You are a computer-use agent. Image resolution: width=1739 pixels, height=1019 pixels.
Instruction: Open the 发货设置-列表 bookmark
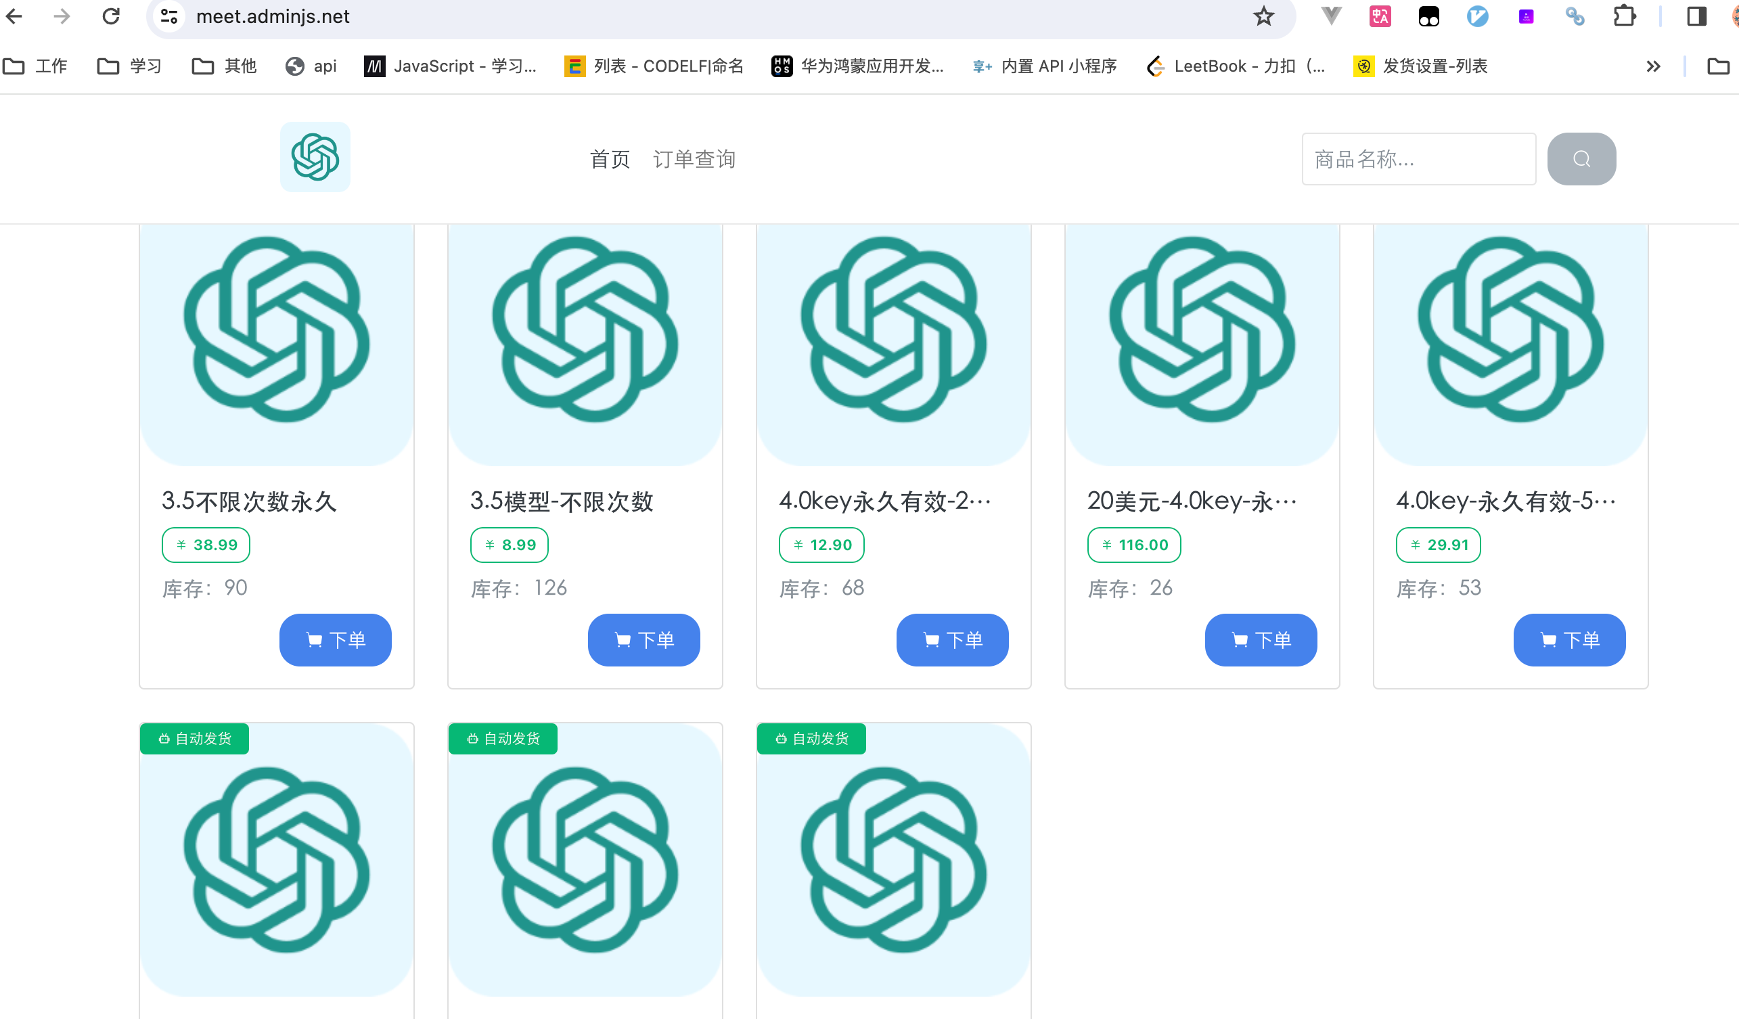[x=1420, y=66]
